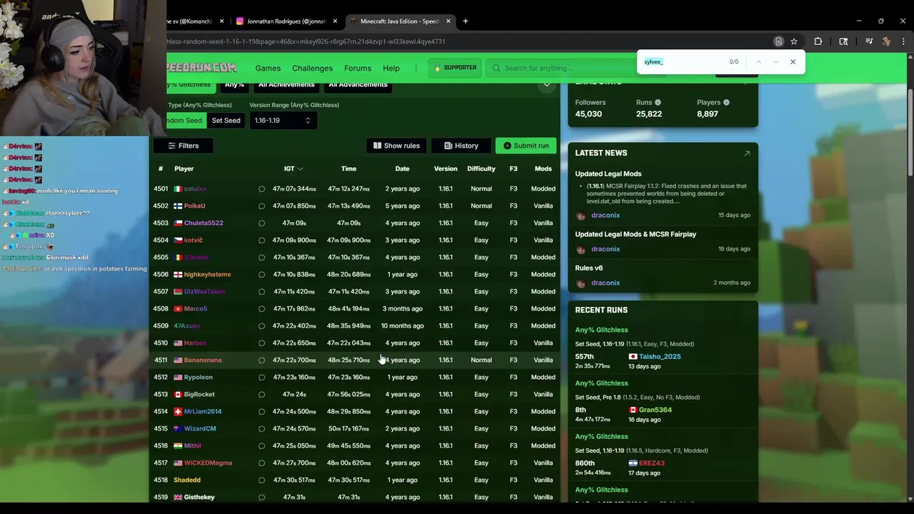Select run circle for highkeyhateme row
Screen dimensions: 914x514
(261, 275)
